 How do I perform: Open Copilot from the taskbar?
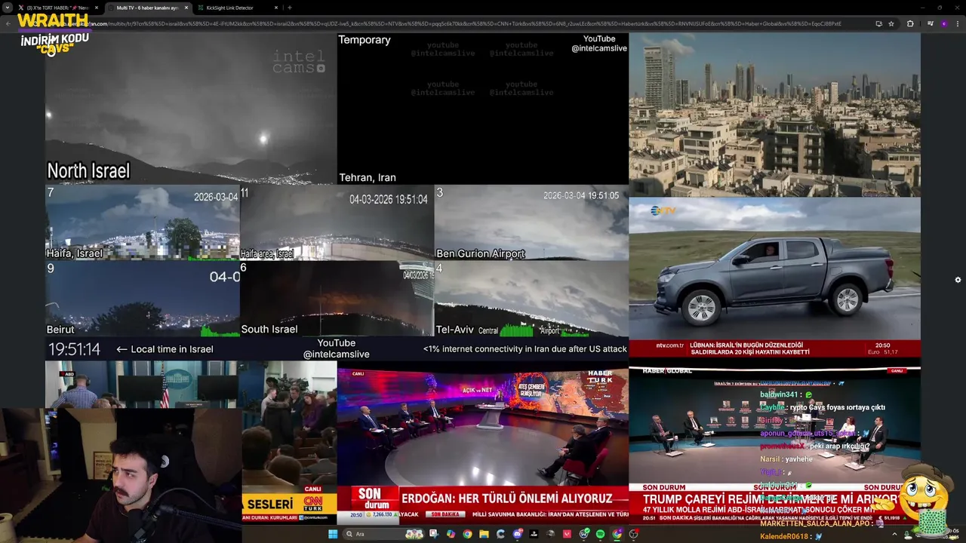(451, 534)
